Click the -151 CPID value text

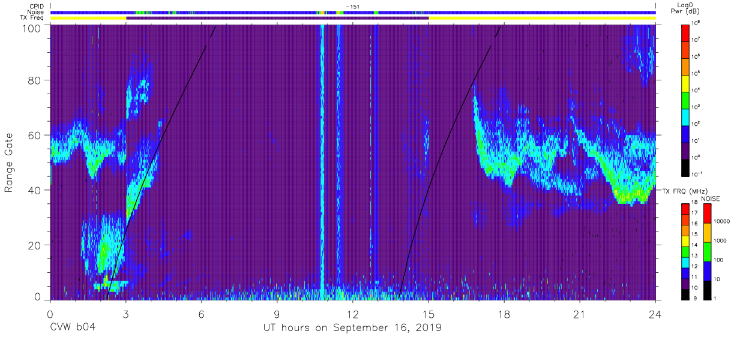(x=352, y=6)
